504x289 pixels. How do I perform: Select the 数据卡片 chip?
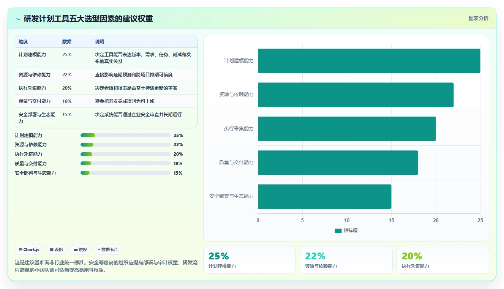coord(108,250)
